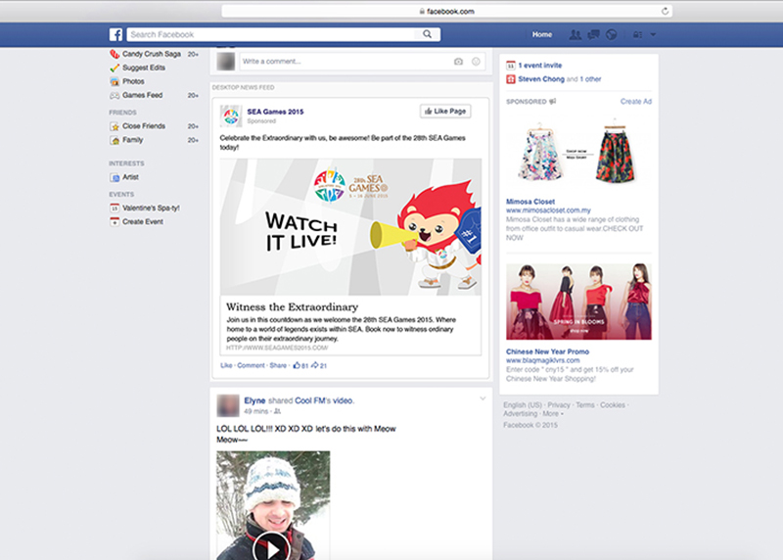
Task: Insert sticker via smiley icon
Action: (x=477, y=61)
